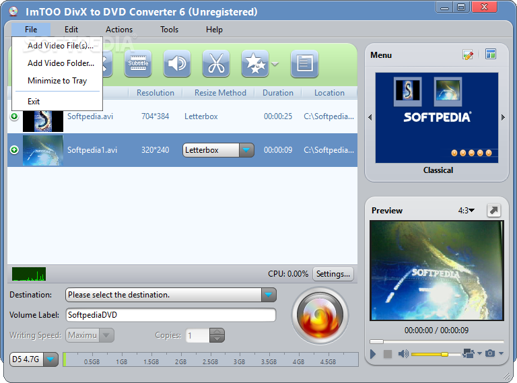Open the chapter list document toolbar icon

click(305, 63)
